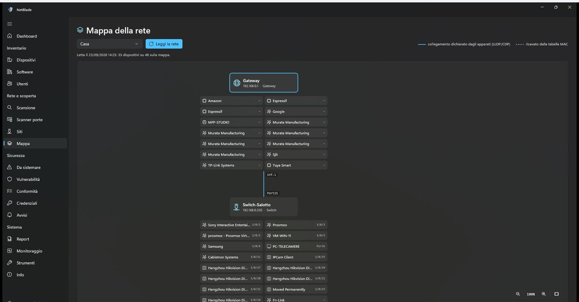Screen dimensions: 579x302
Task: Click the fit-to-screen map icon
Action: [556, 294]
